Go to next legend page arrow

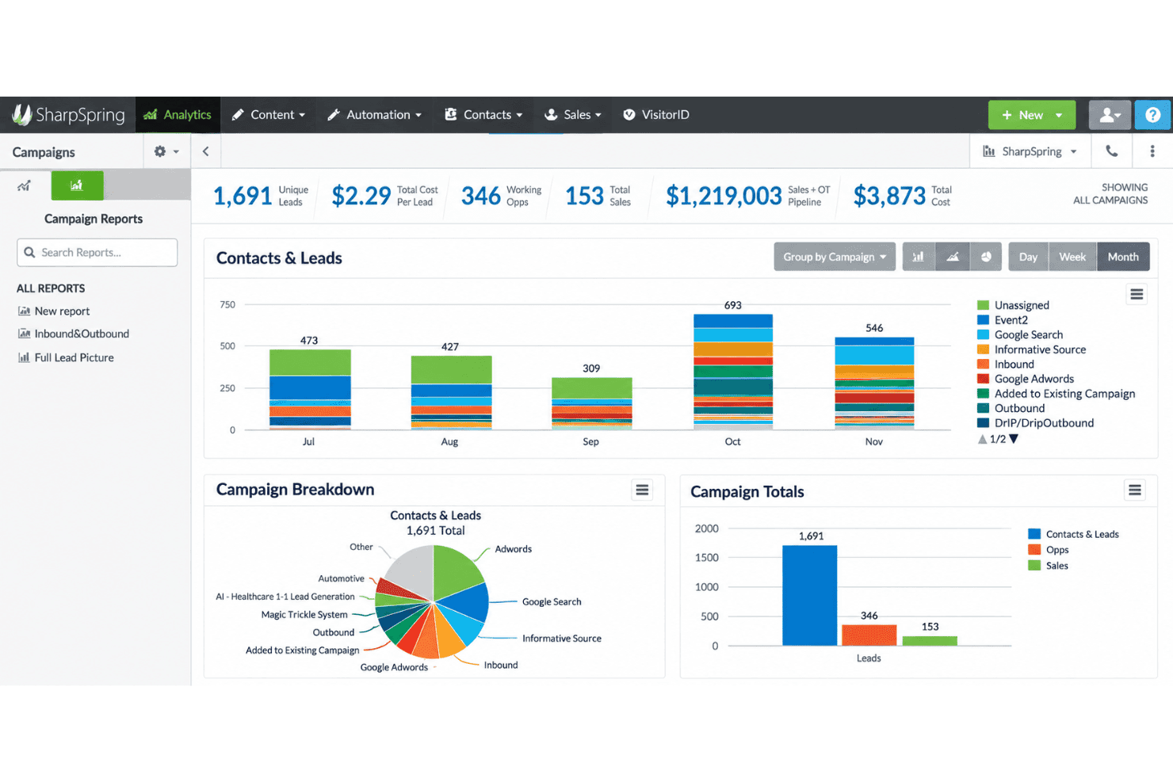[x=1014, y=439]
